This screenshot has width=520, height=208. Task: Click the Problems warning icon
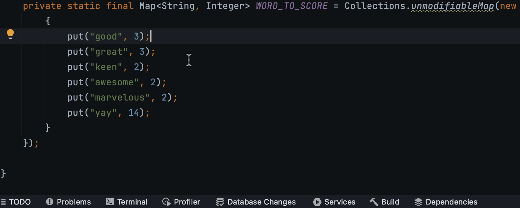pyautogui.click(x=50, y=202)
